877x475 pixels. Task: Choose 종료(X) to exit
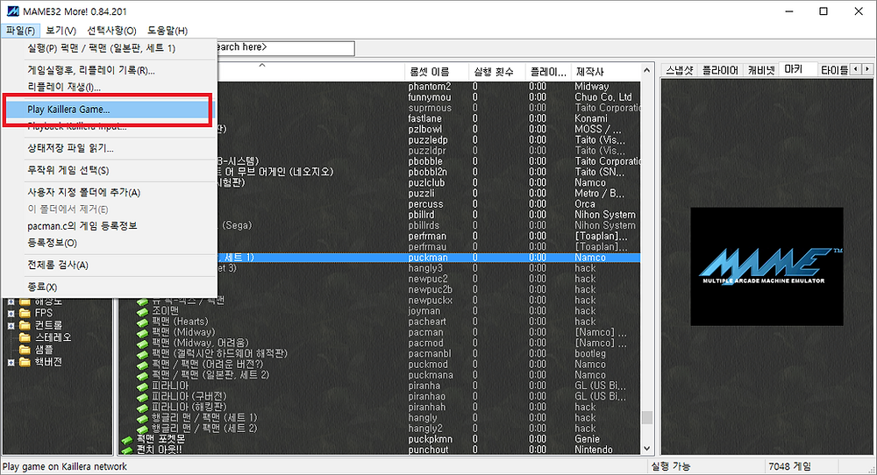click(x=109, y=287)
